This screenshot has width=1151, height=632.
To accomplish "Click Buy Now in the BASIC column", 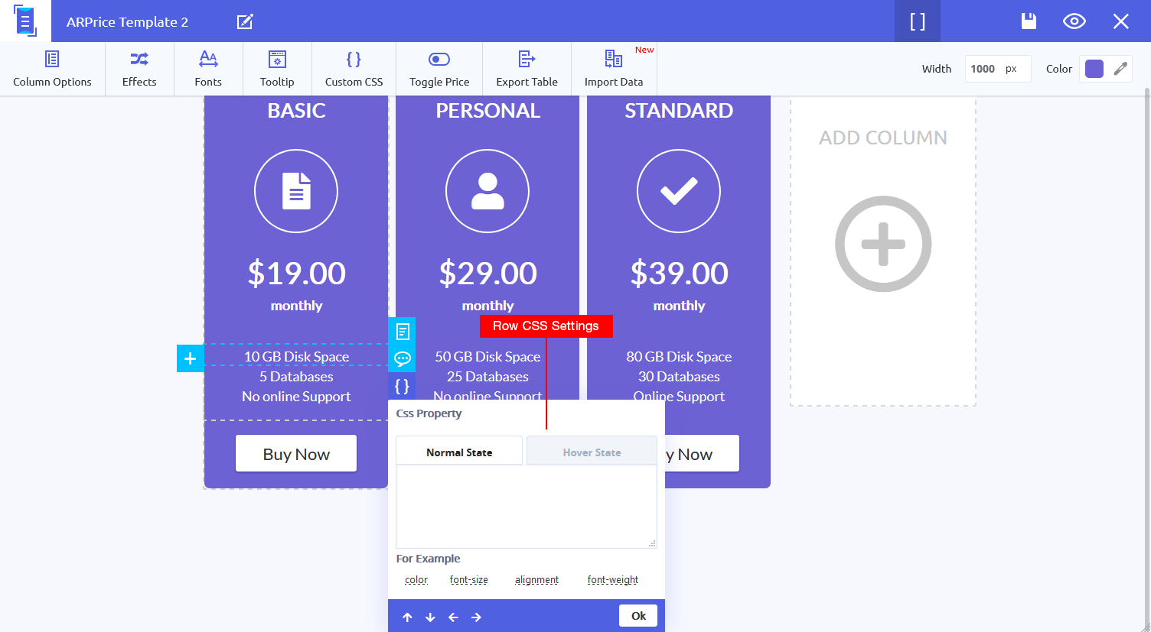I will [296, 454].
